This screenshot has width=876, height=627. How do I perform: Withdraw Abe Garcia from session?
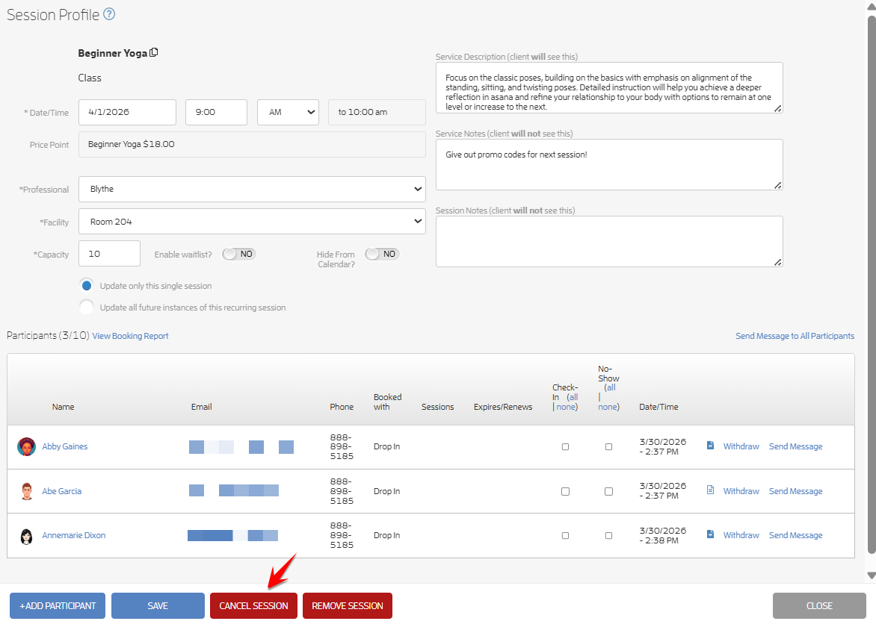(741, 491)
